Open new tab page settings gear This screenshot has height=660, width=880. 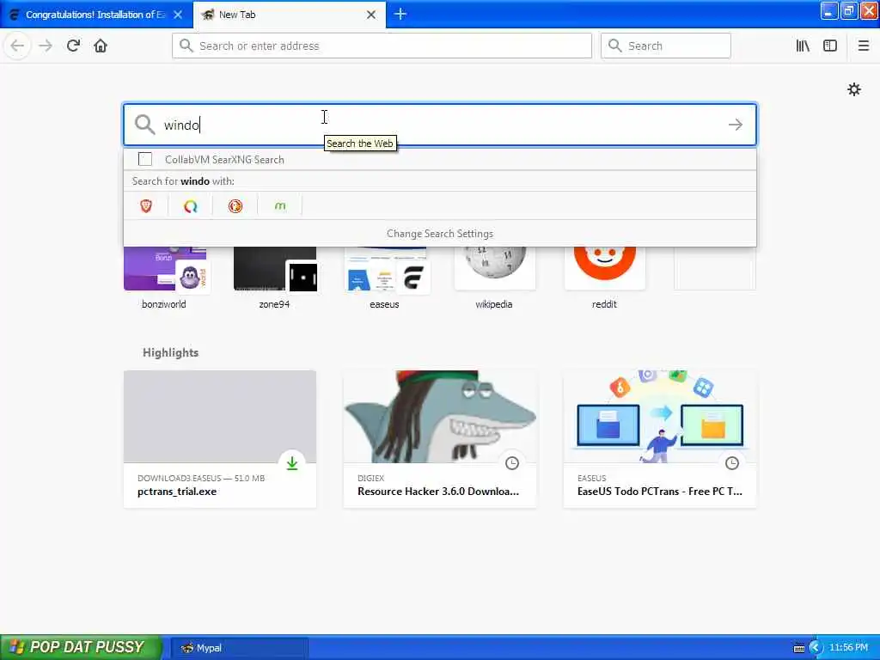coord(854,89)
